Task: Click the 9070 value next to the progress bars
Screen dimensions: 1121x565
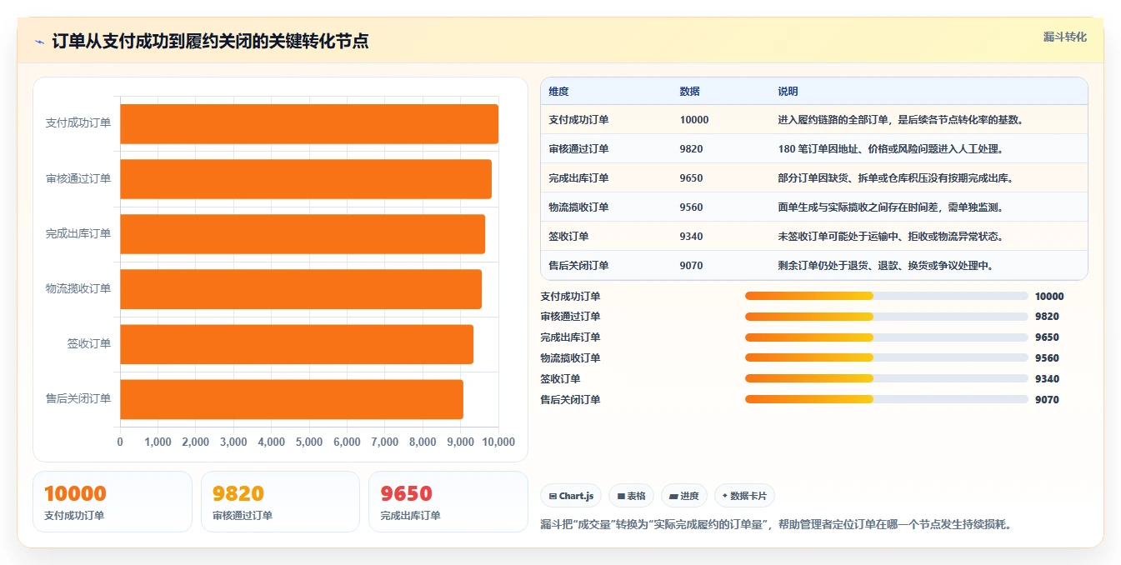Action: click(1047, 400)
